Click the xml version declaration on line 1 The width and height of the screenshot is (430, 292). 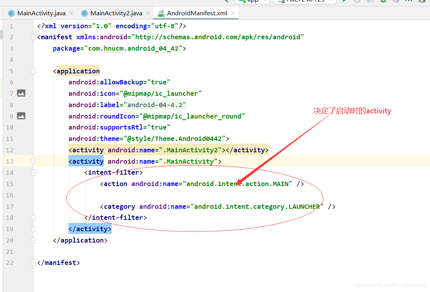click(x=112, y=26)
